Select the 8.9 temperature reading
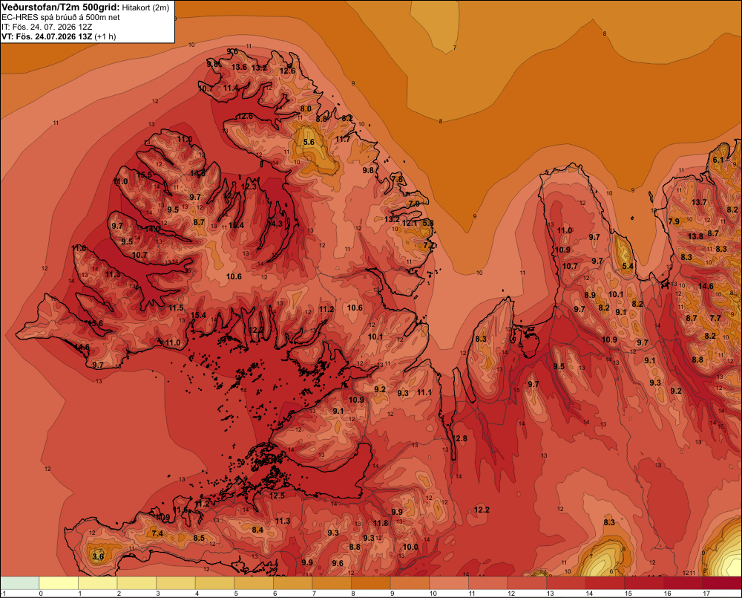 590,295
